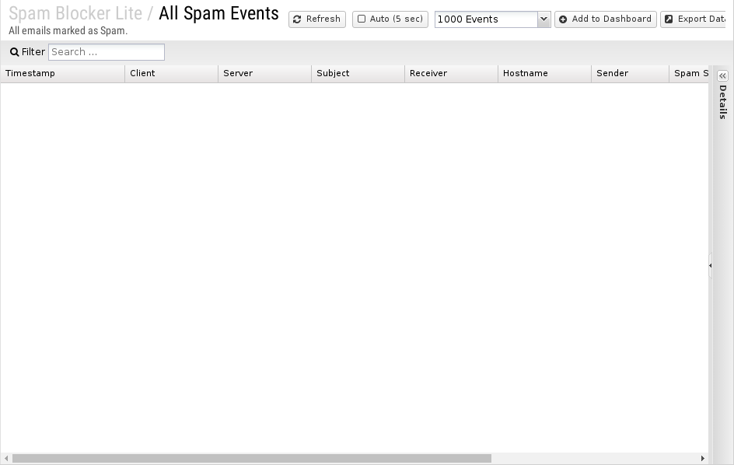Viewport: 734px width, 465px height.
Task: Sort by Spam Score column header
Action: click(x=689, y=74)
